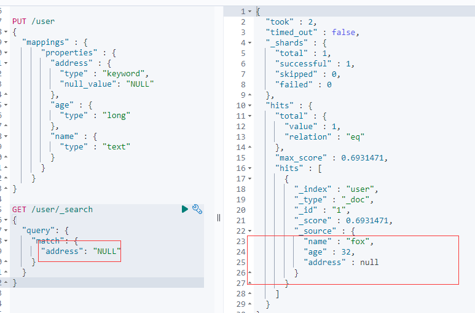Run the GET /user/_search request
475x313 pixels.
pyautogui.click(x=185, y=209)
